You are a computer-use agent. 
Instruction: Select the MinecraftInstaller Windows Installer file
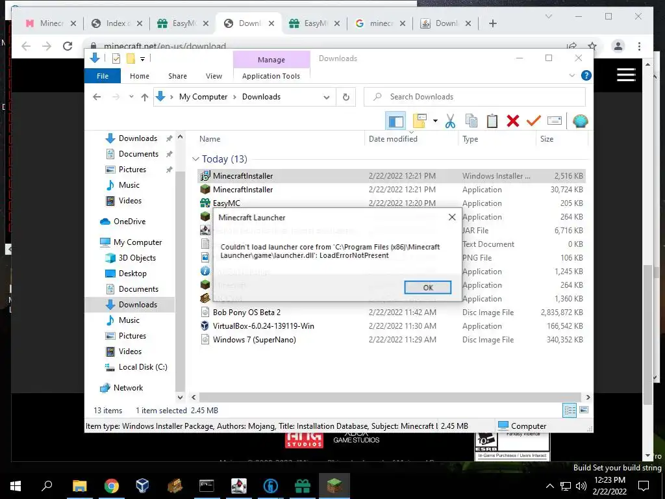pyautogui.click(x=391, y=175)
